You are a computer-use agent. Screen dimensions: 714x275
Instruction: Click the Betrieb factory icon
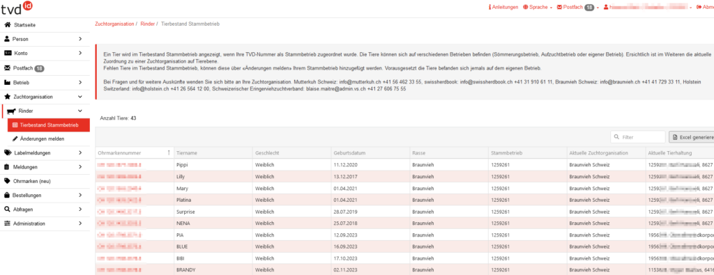point(7,83)
